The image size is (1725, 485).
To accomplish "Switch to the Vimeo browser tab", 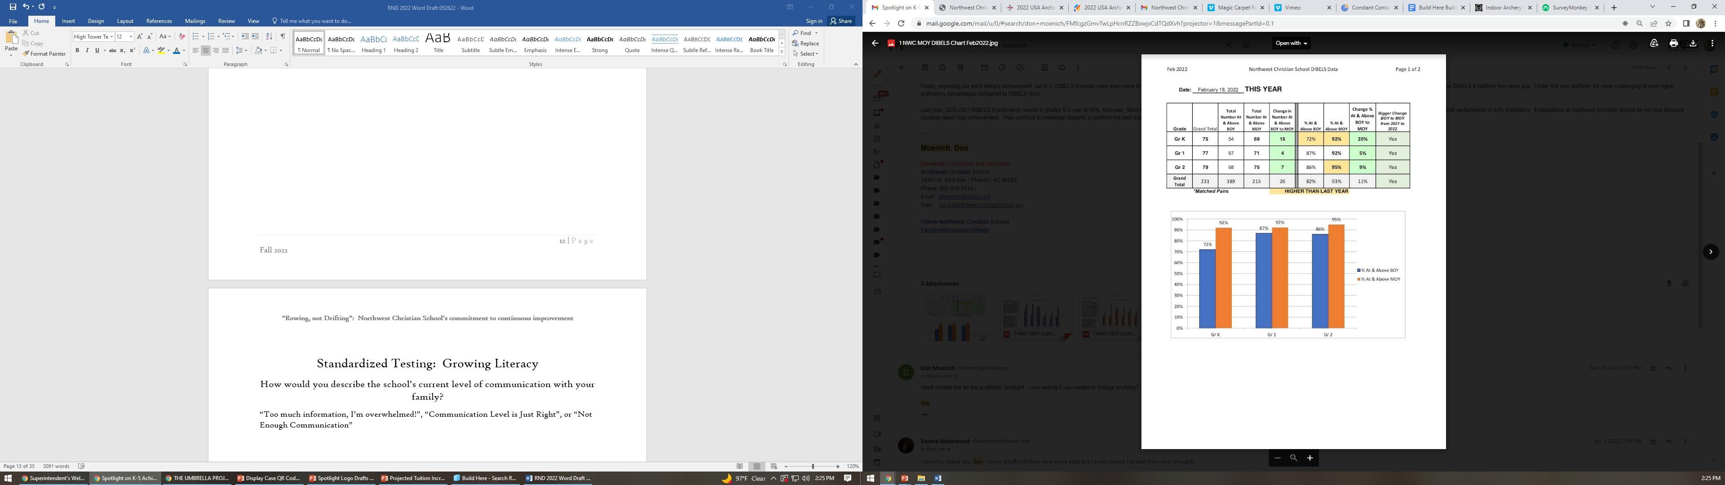I will click(x=1302, y=7).
